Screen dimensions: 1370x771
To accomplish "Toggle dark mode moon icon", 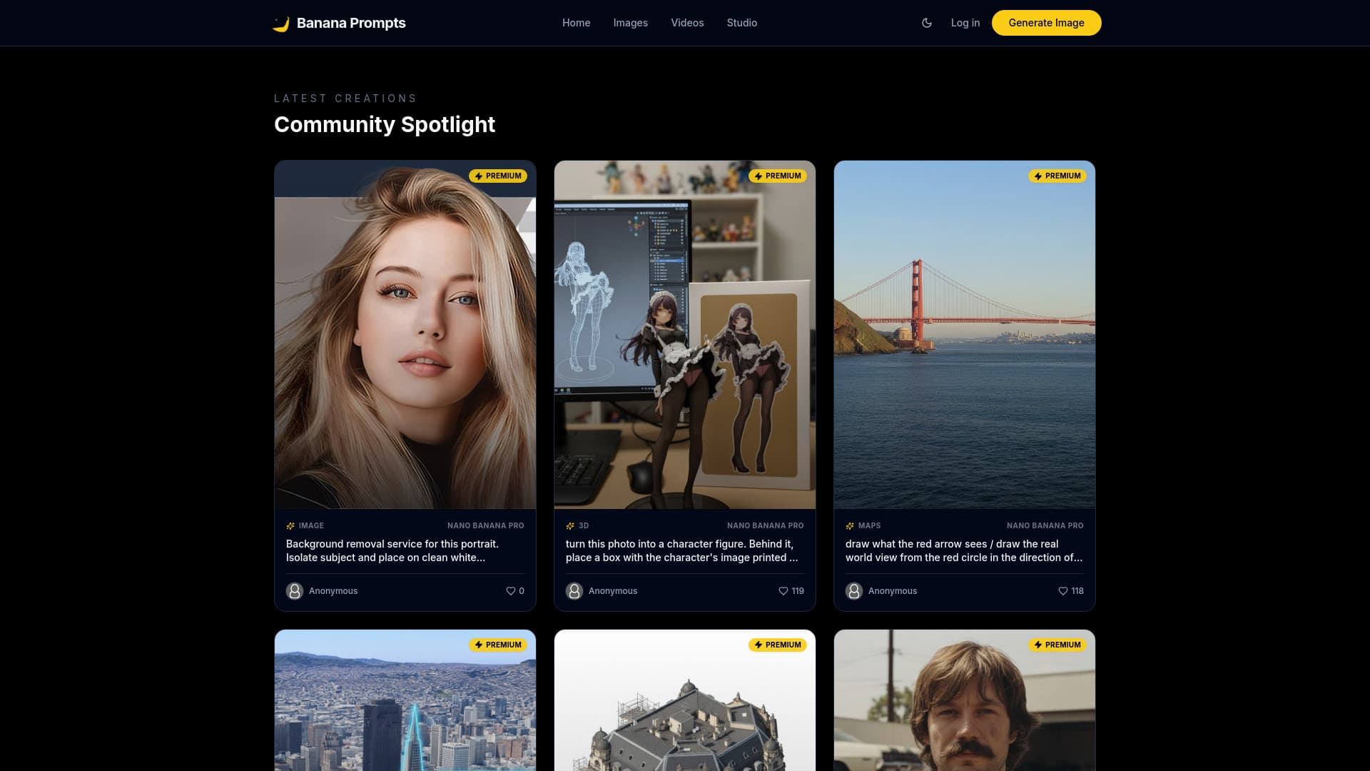I will coord(927,23).
